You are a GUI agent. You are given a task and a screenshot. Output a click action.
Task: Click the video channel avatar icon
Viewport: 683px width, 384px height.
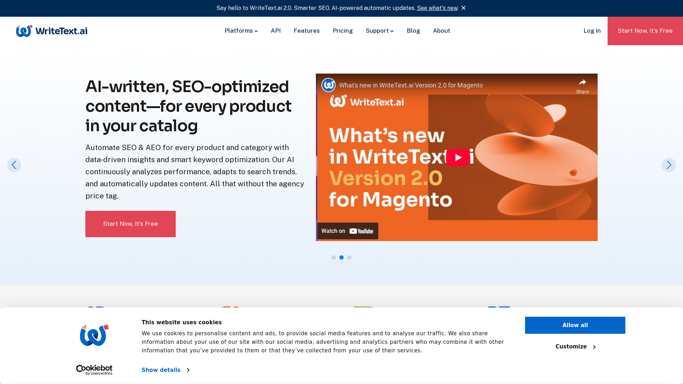(328, 85)
